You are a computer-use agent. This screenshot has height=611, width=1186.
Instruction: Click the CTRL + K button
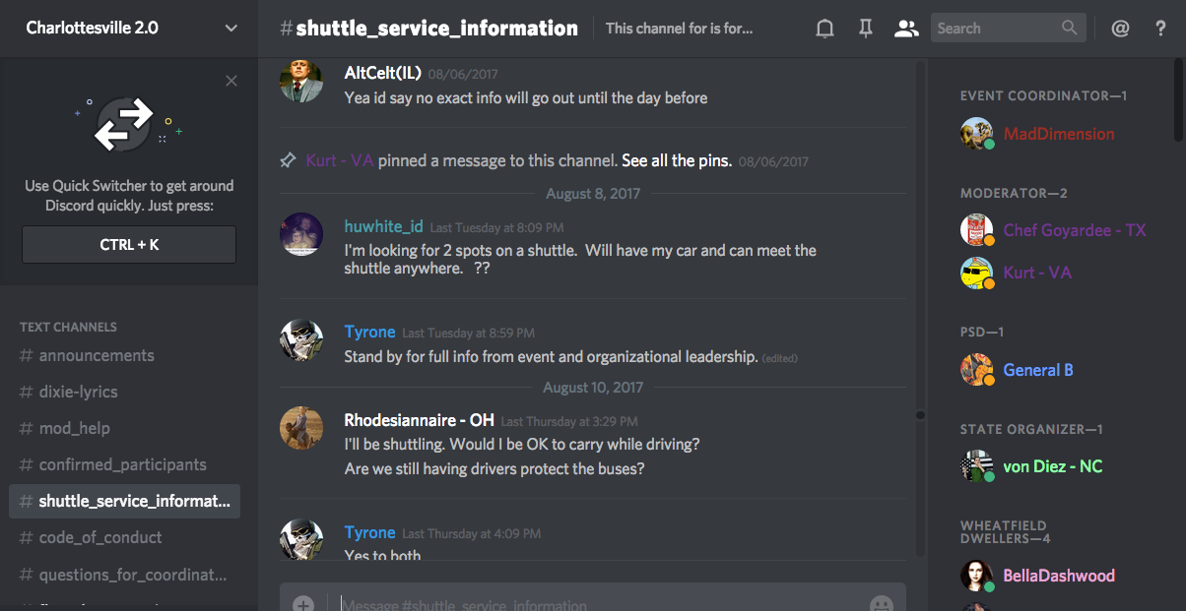[x=129, y=244]
